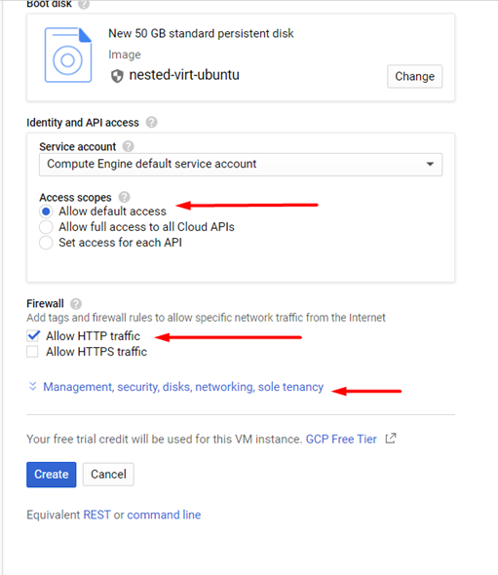The height and width of the screenshot is (575, 498).
Task: Click the double chevron expander icon
Action: point(32,386)
